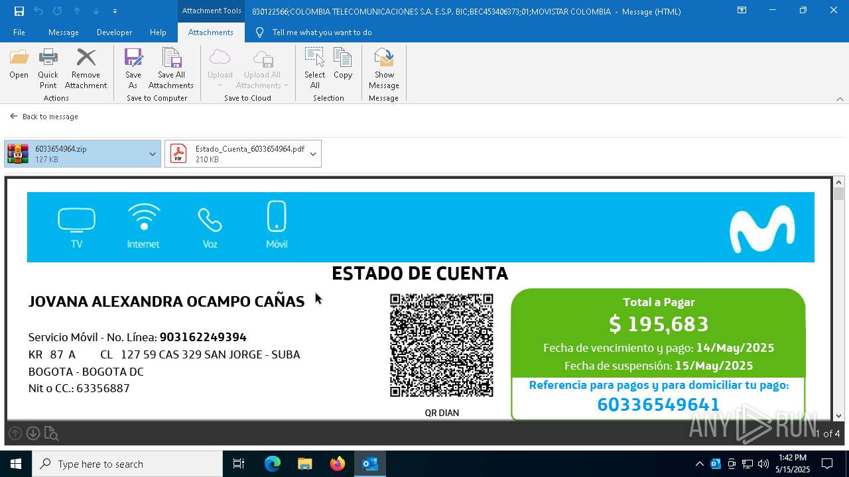Quick Print the attachment
Viewport: 849px width, 477px height.
coord(48,69)
